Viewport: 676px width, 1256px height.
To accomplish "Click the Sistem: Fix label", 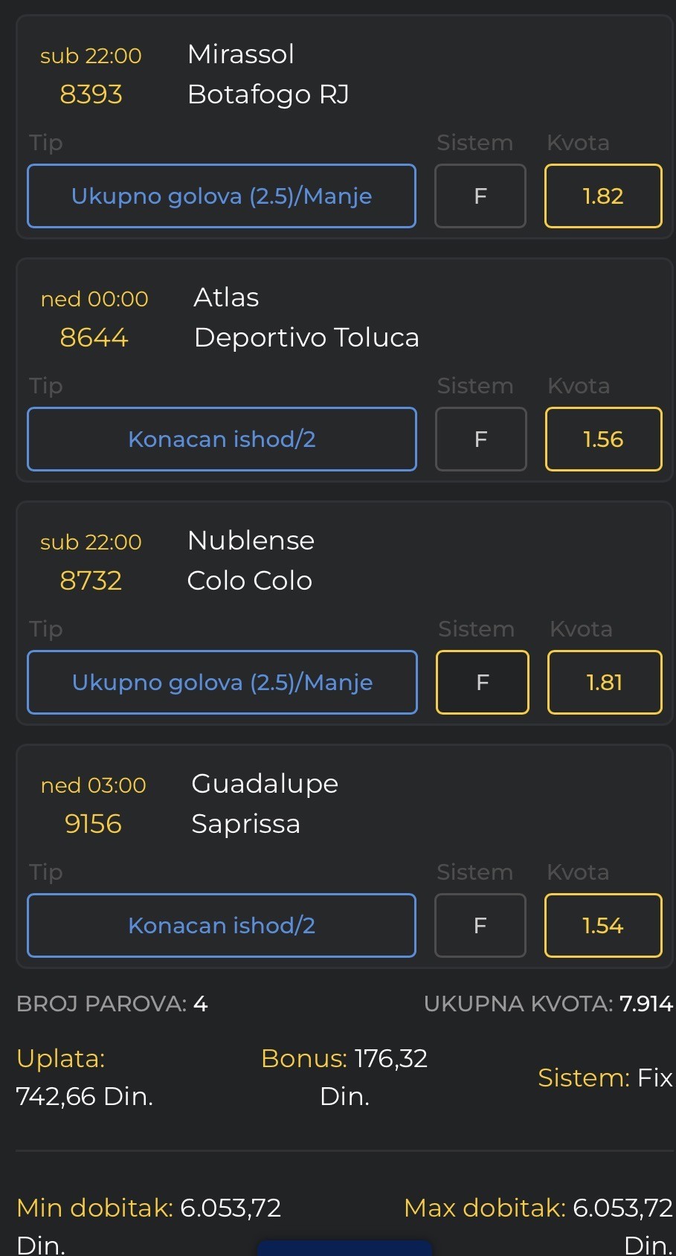I will click(x=605, y=1078).
